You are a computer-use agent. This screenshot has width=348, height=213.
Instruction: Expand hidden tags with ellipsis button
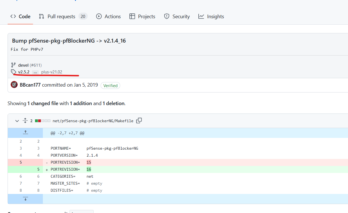[35, 72]
